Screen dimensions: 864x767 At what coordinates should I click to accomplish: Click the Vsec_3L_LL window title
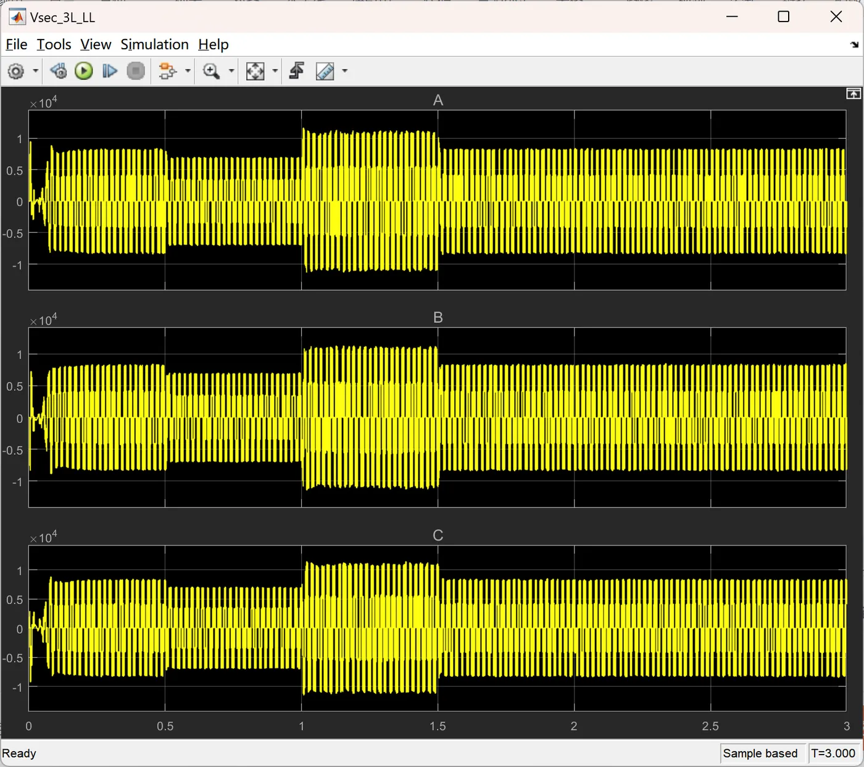click(x=62, y=17)
